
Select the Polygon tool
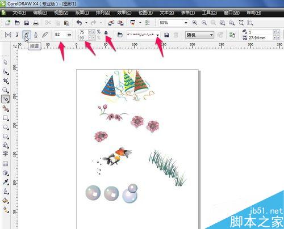pos(5,136)
